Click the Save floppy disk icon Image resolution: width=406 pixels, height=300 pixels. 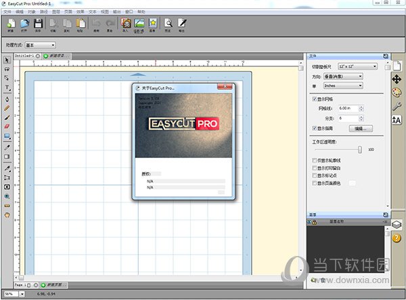(x=38, y=24)
